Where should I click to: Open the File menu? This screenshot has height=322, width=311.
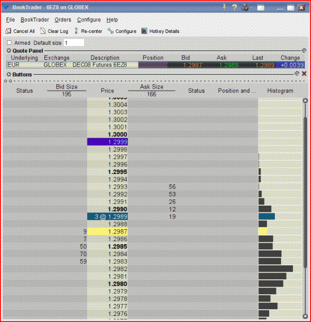click(10, 20)
